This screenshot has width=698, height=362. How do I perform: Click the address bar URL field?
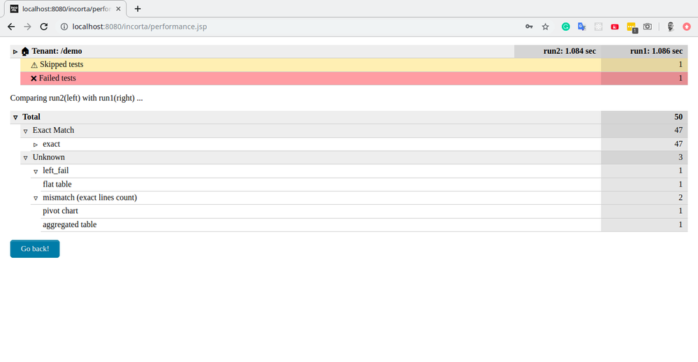point(279,27)
